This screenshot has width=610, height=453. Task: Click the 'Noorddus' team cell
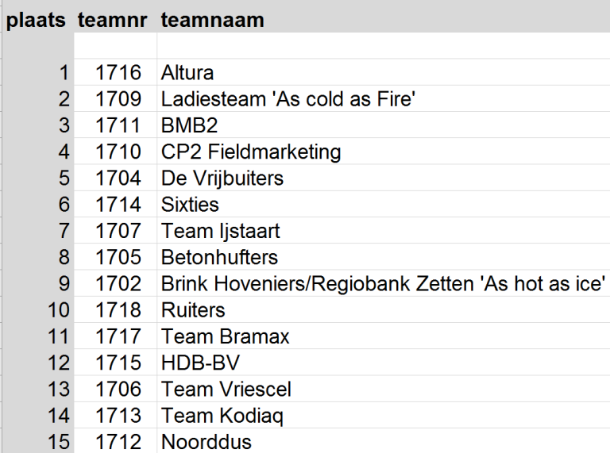208,441
